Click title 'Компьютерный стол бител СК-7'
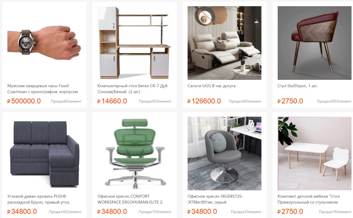353x218 pixels. click(132, 89)
